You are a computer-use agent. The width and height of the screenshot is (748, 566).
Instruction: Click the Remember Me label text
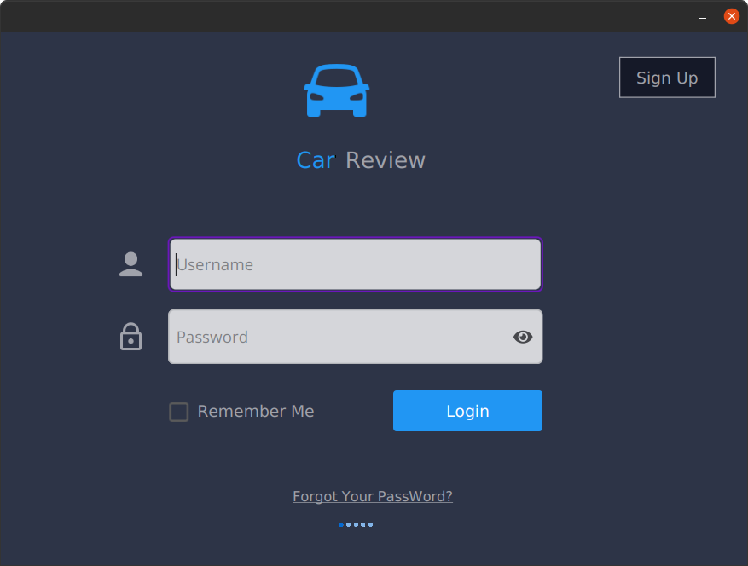(x=256, y=411)
